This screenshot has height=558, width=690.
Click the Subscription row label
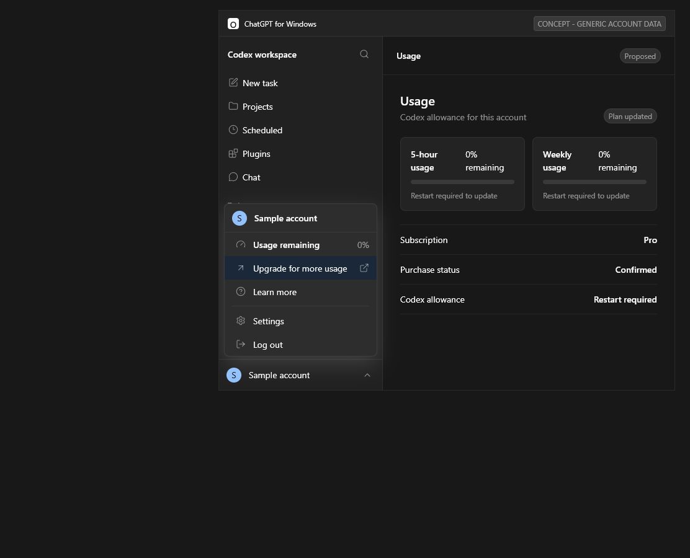point(424,240)
